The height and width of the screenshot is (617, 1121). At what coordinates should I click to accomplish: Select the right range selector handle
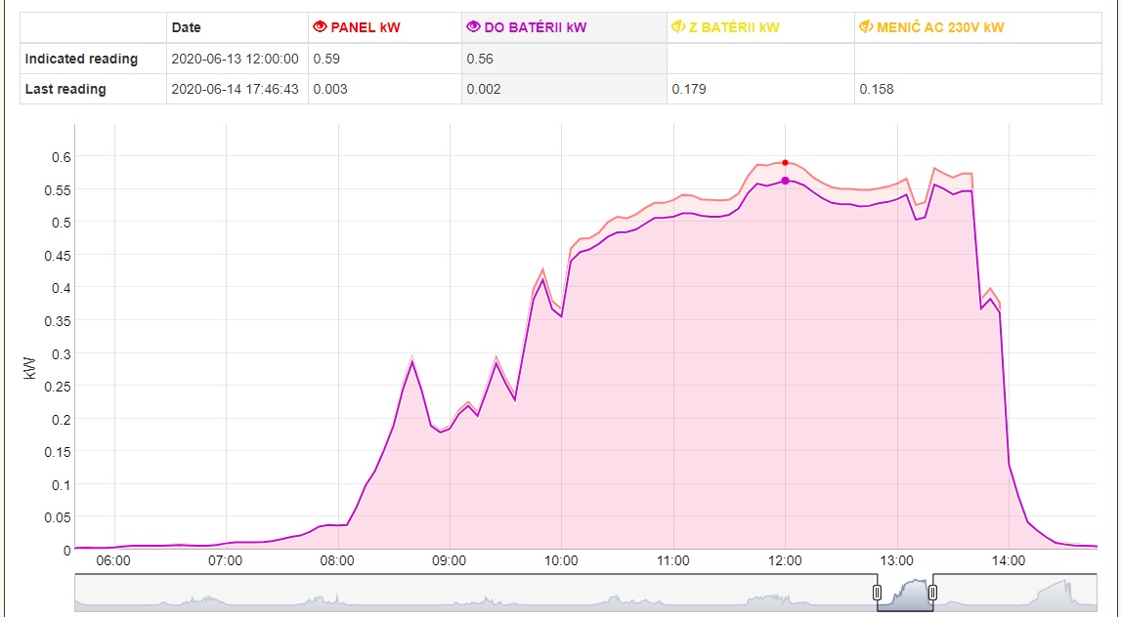pos(932,592)
